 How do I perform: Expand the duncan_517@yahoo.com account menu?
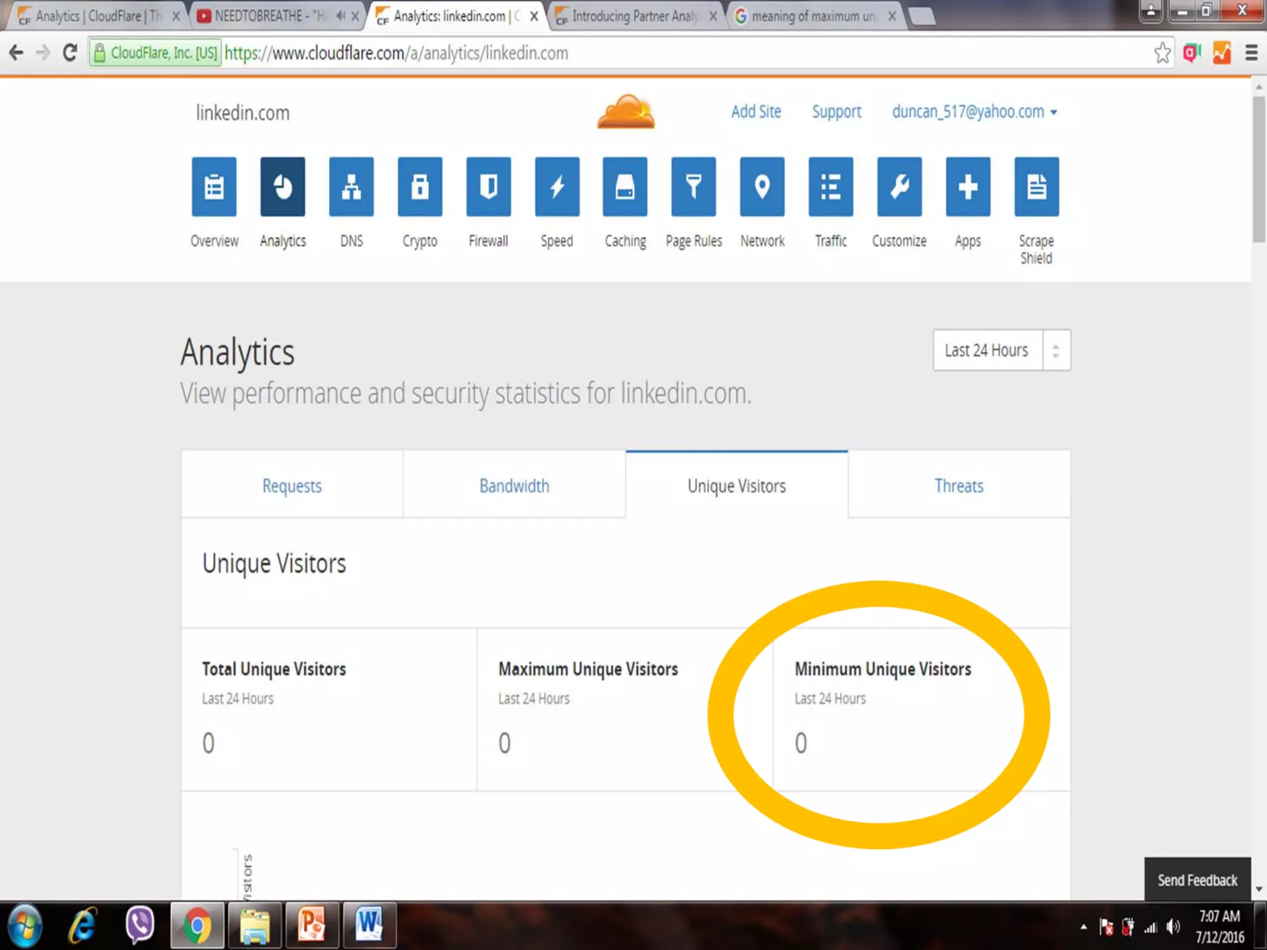[x=974, y=112]
